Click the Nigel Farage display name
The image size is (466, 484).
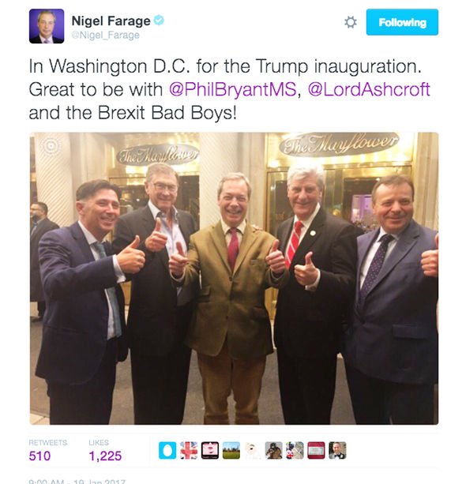(x=111, y=21)
